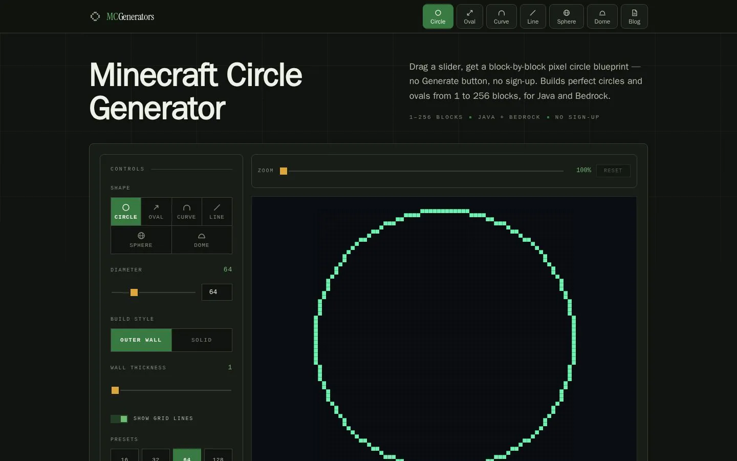Select LINE shape in controls panel
737x461 pixels.
[x=217, y=212]
